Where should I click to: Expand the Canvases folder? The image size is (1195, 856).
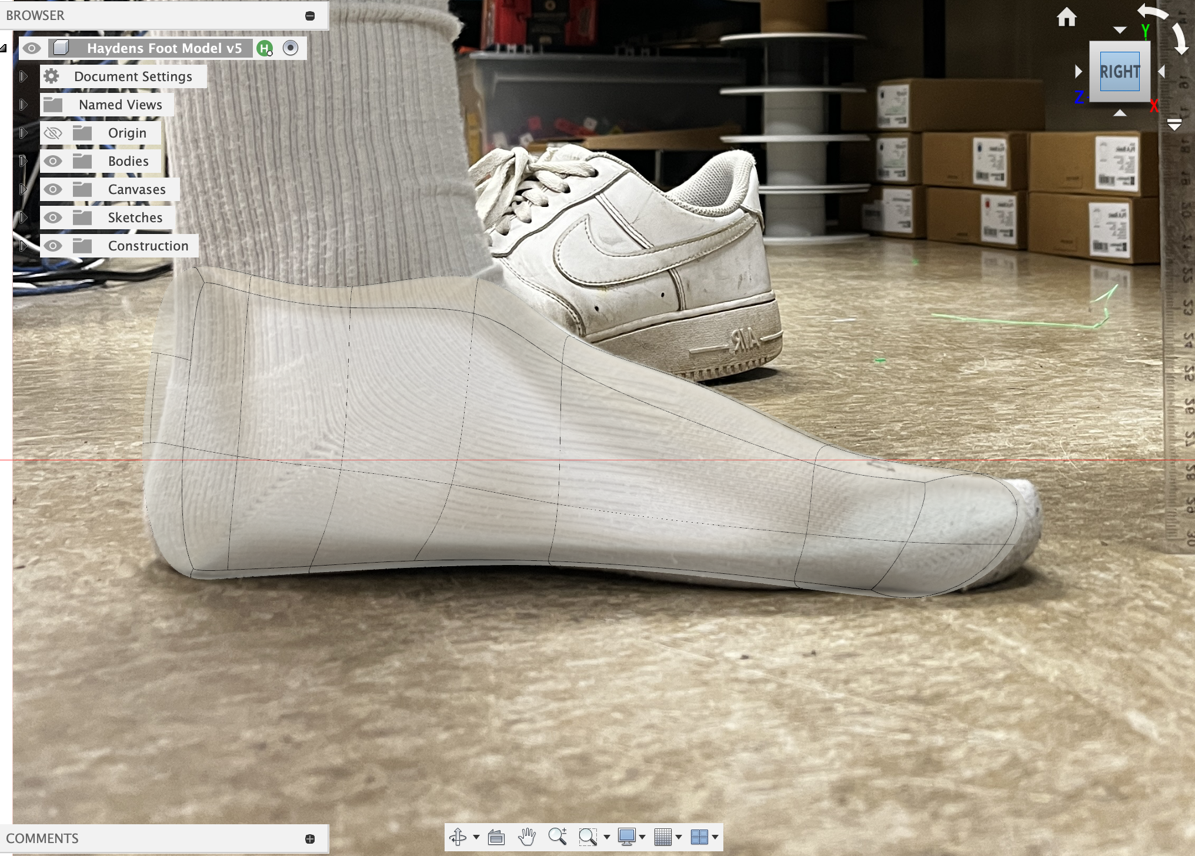23,189
